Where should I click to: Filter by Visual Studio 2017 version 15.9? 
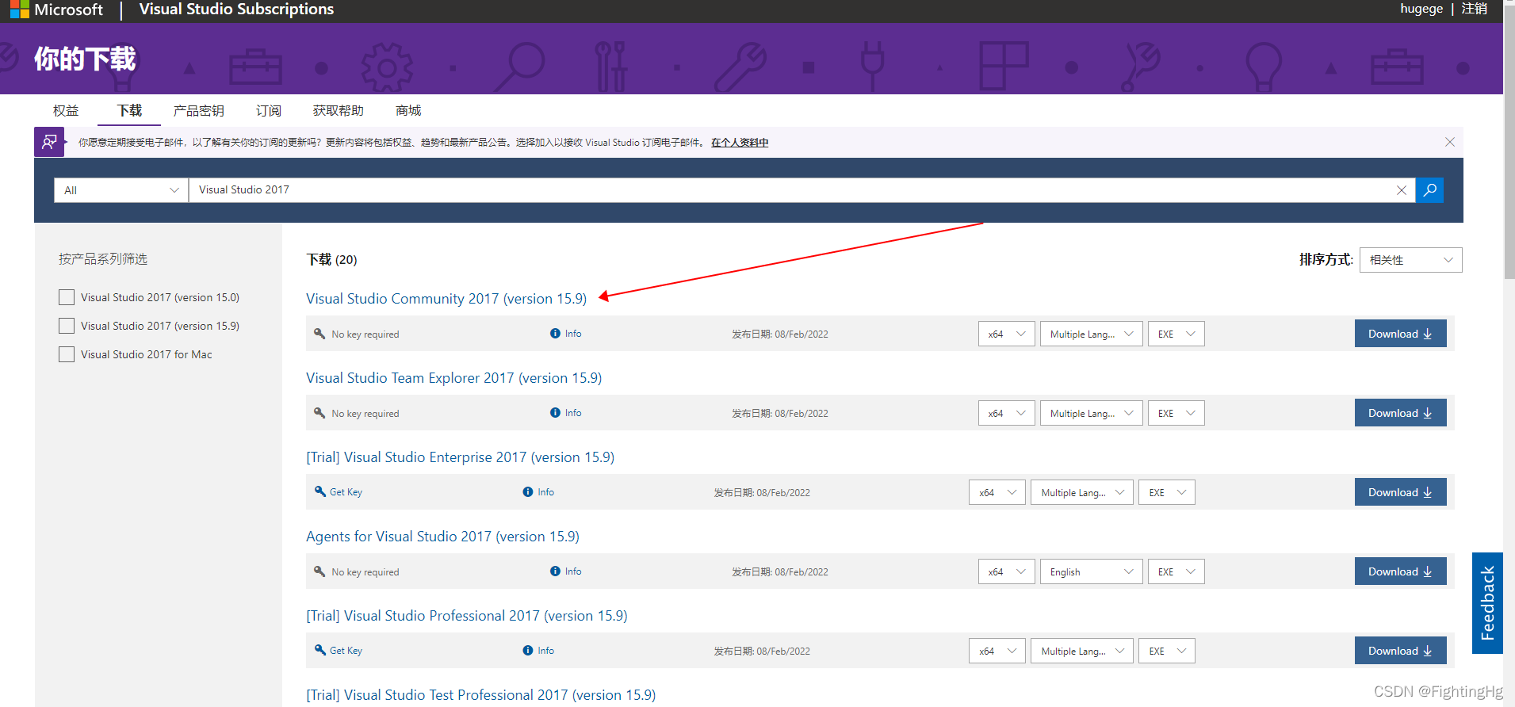coord(67,326)
